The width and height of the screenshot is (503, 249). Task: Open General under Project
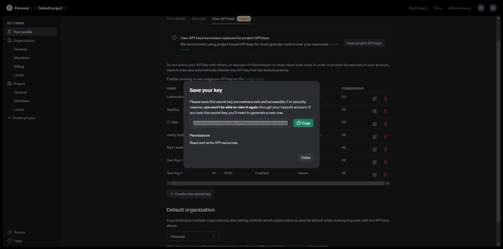click(20, 92)
